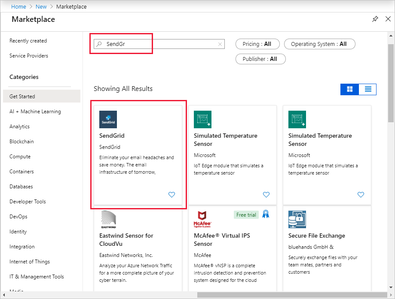The width and height of the screenshot is (395, 299).
Task: Click the scroll right arrow
Action: (391, 295)
